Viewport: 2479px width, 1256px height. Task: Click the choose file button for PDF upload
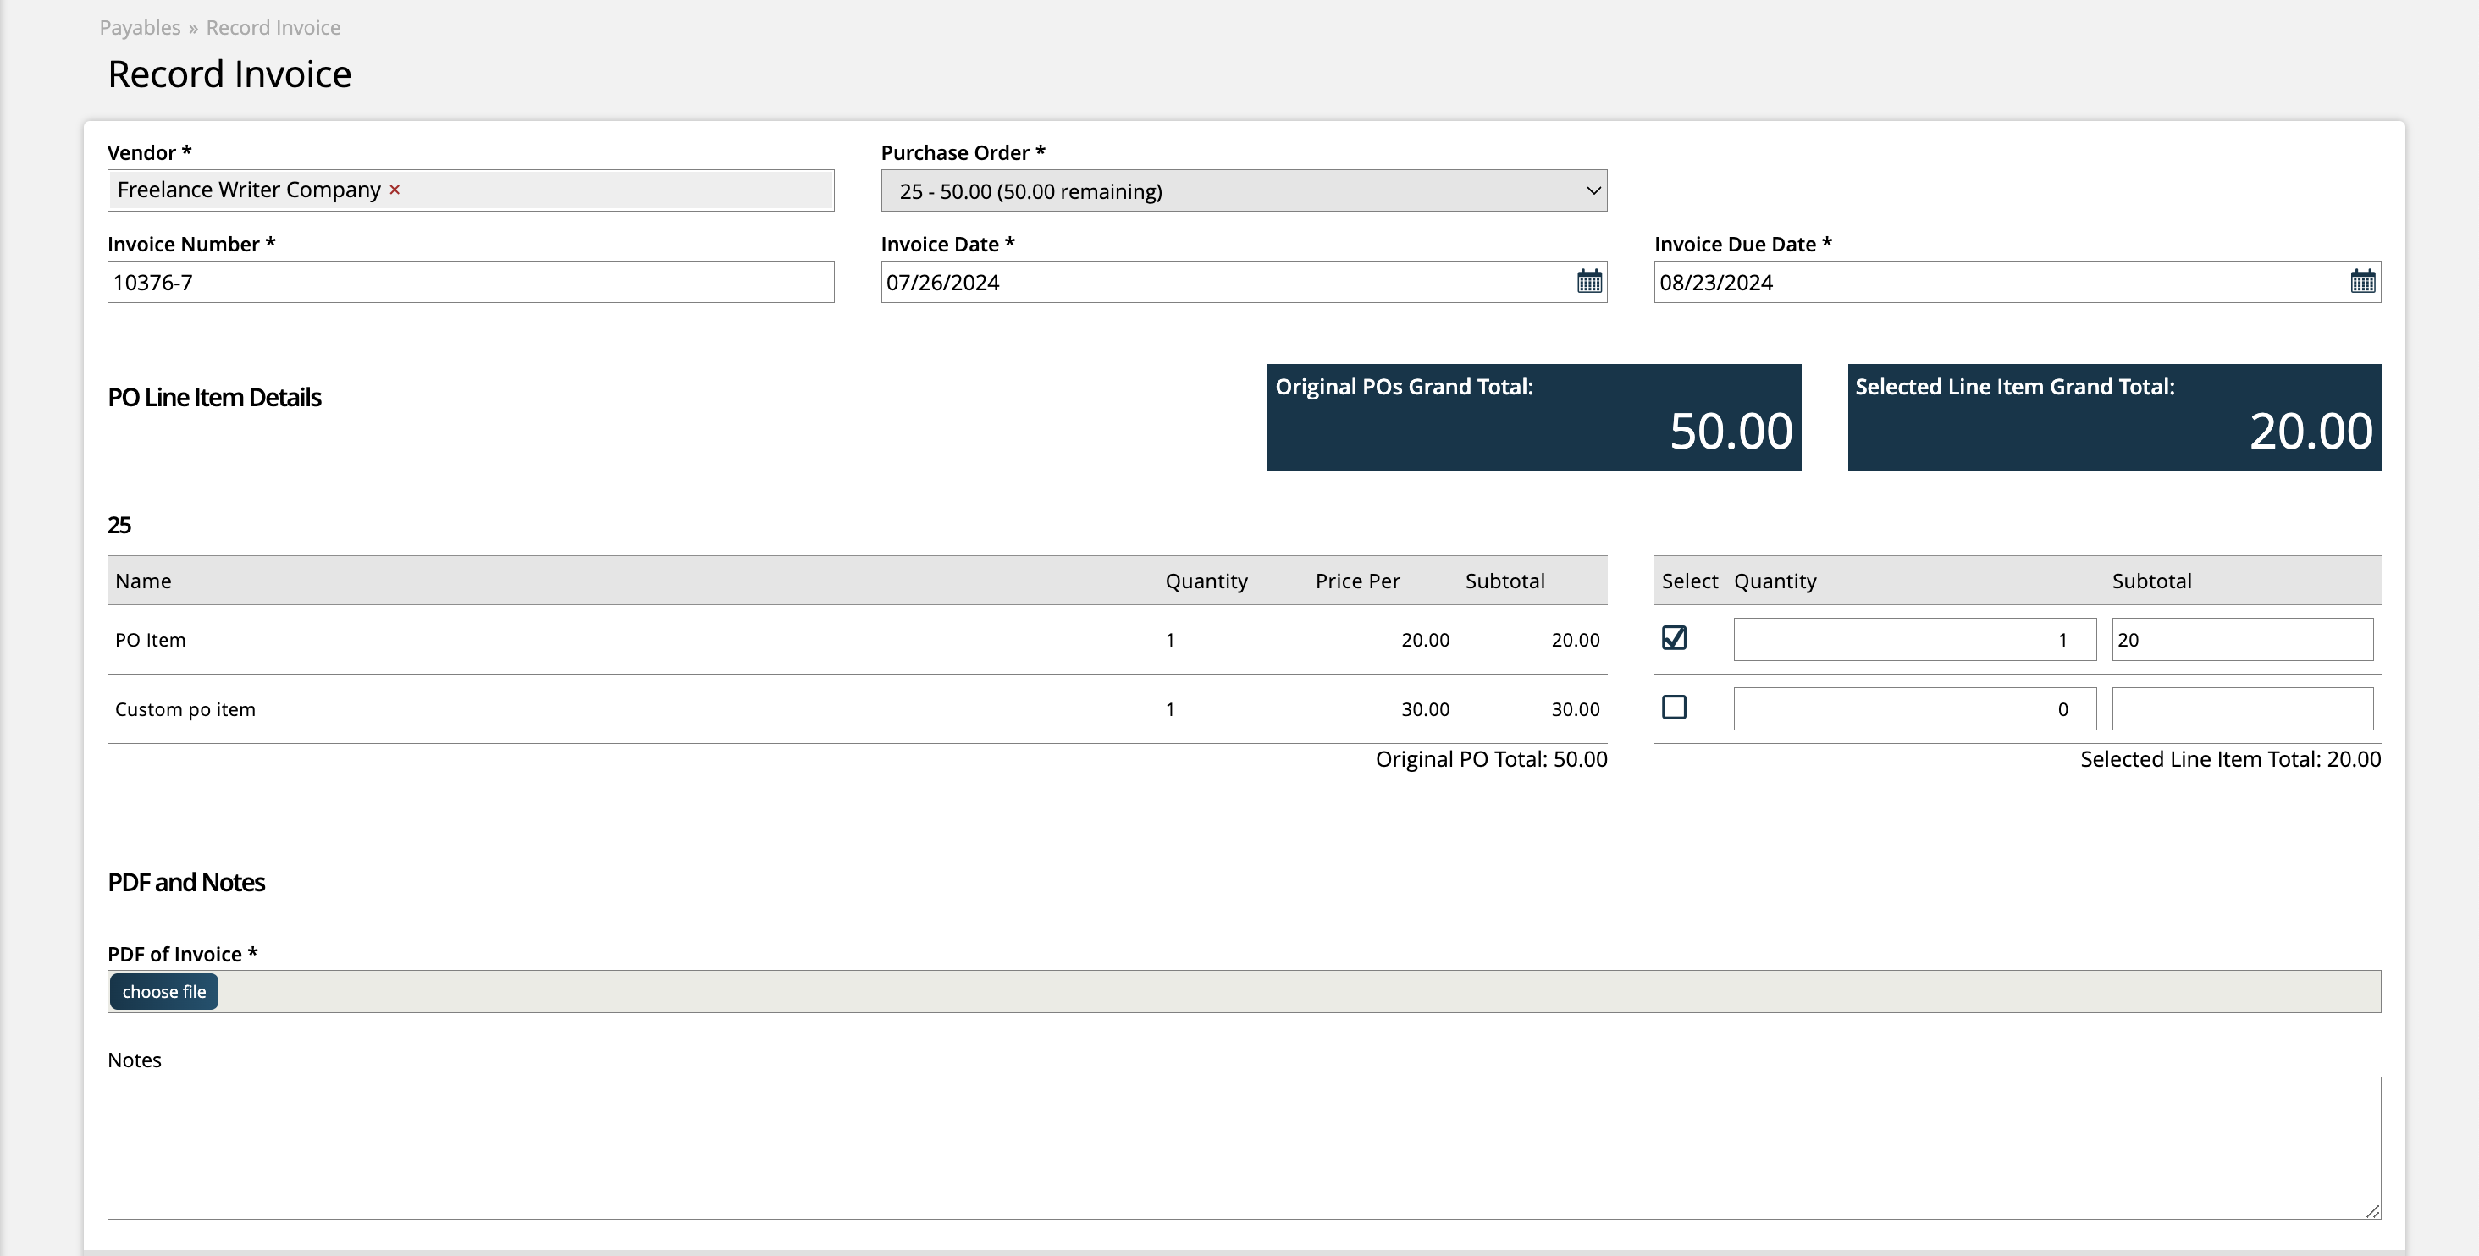pos(162,992)
